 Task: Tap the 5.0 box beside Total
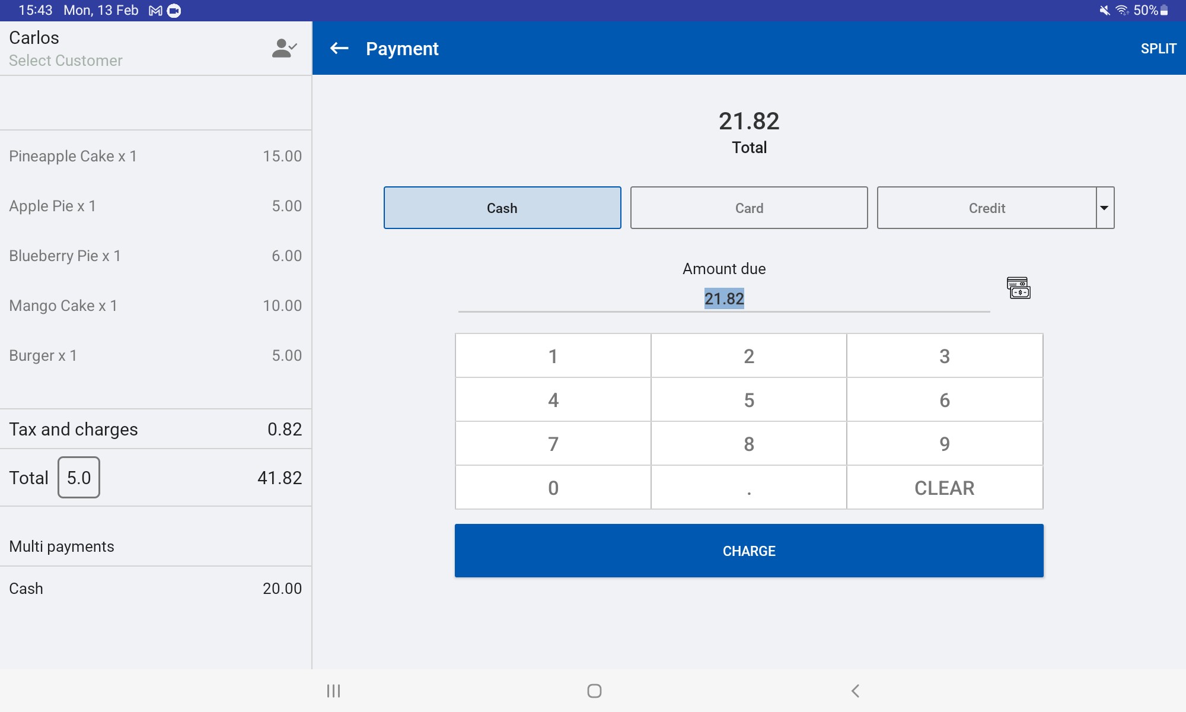[x=79, y=478]
